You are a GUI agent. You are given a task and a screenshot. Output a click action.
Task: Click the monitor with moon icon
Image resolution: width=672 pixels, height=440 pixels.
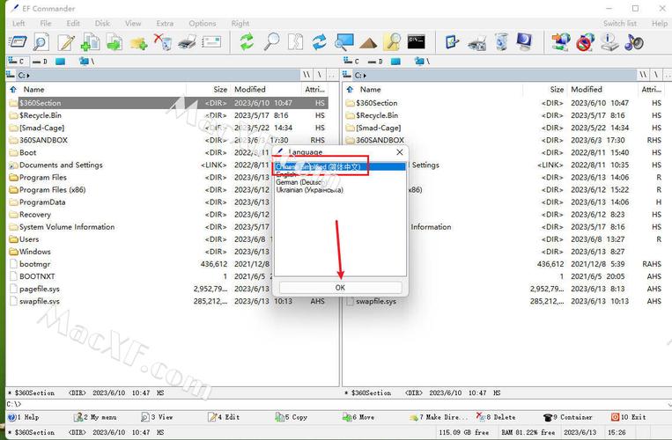click(x=525, y=42)
